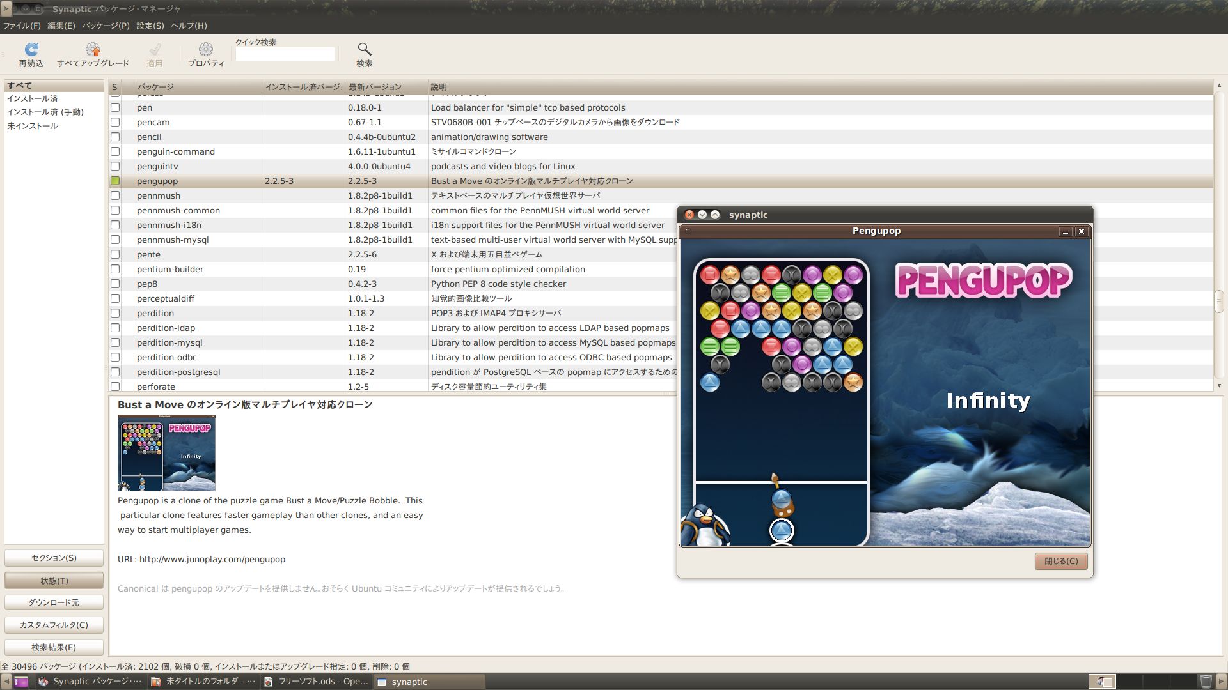Click the Sections (セクション) button
The image size is (1228, 690).
point(54,558)
